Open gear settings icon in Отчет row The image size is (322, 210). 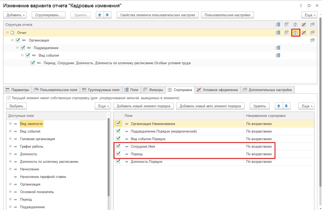(312, 33)
